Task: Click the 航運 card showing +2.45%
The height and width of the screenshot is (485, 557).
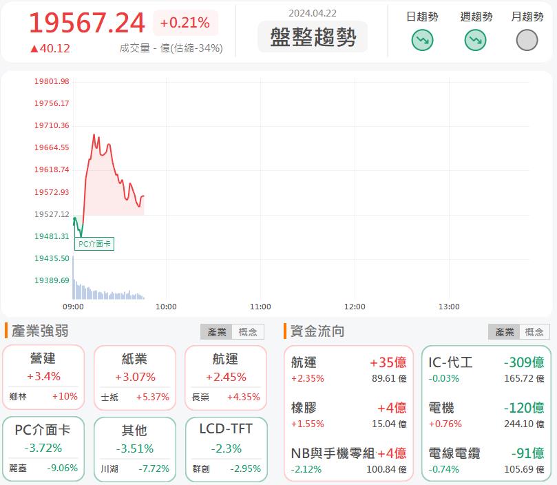Action: [226, 377]
